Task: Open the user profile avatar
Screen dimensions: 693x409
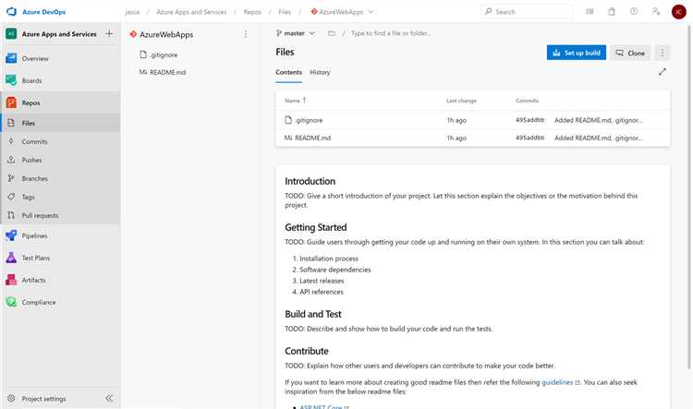Action: pyautogui.click(x=678, y=11)
